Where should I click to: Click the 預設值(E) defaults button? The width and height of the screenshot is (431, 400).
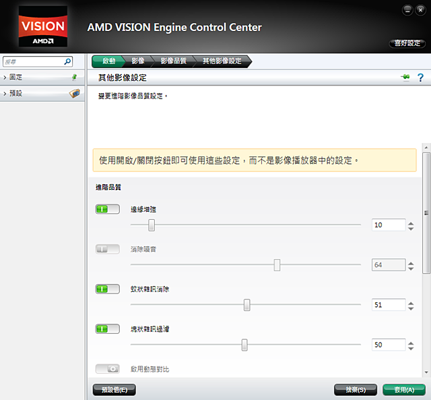[114, 390]
